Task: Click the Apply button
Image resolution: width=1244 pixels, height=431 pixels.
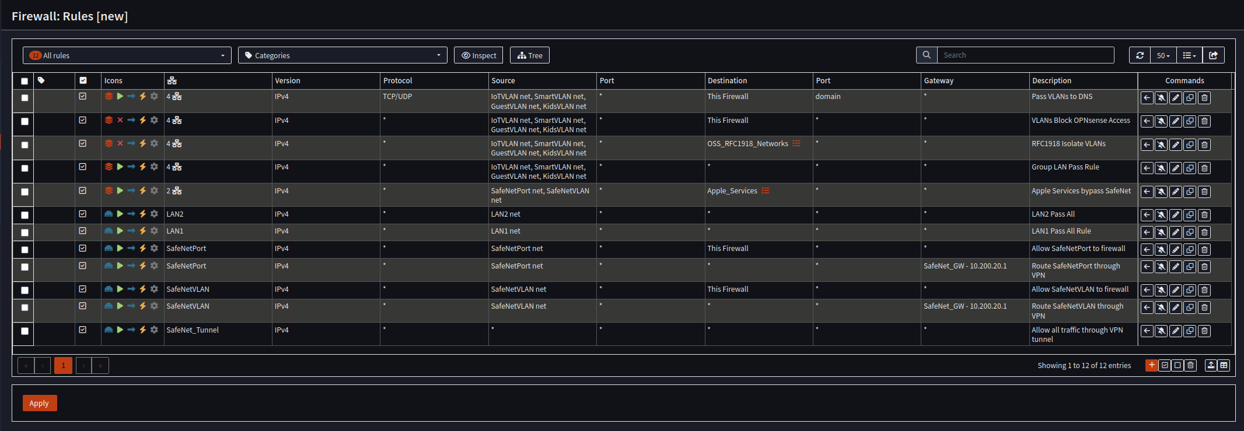Action: [x=39, y=403]
